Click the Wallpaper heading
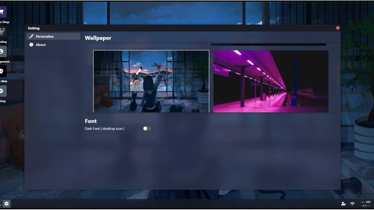Viewport: 374px width, 210px height. click(98, 38)
